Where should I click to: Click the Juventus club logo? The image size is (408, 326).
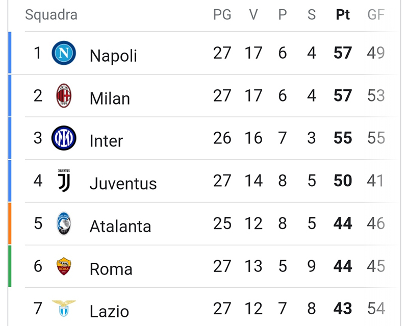64,181
